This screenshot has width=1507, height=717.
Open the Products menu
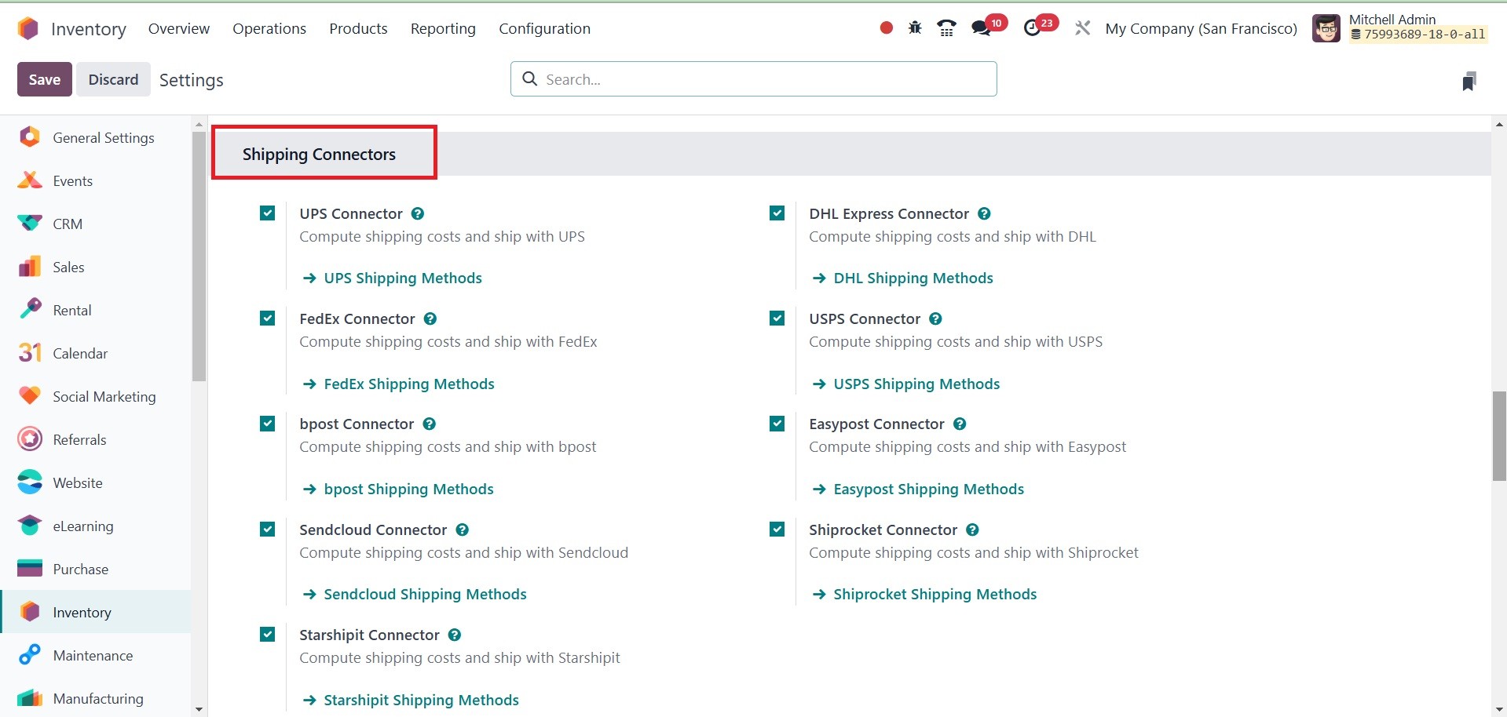click(x=358, y=28)
